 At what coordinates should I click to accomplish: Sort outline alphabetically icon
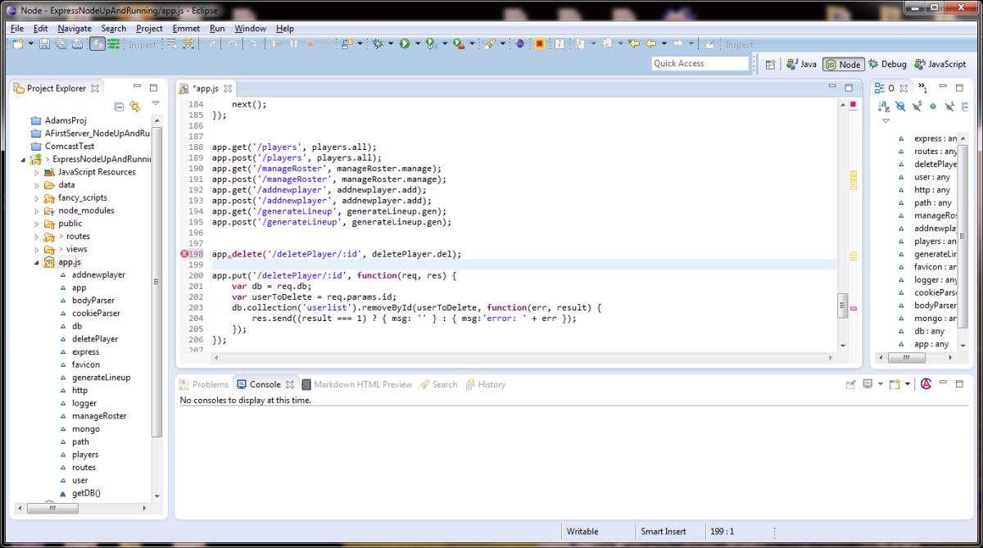(x=884, y=106)
